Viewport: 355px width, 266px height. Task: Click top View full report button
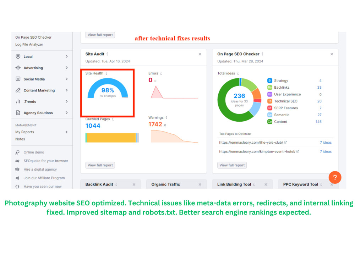pyautogui.click(x=100, y=35)
